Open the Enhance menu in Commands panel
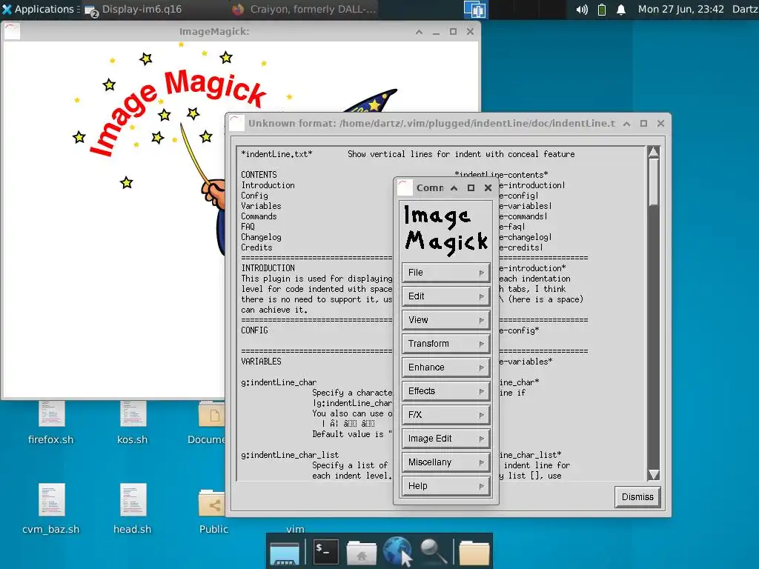The width and height of the screenshot is (759, 569). (445, 367)
